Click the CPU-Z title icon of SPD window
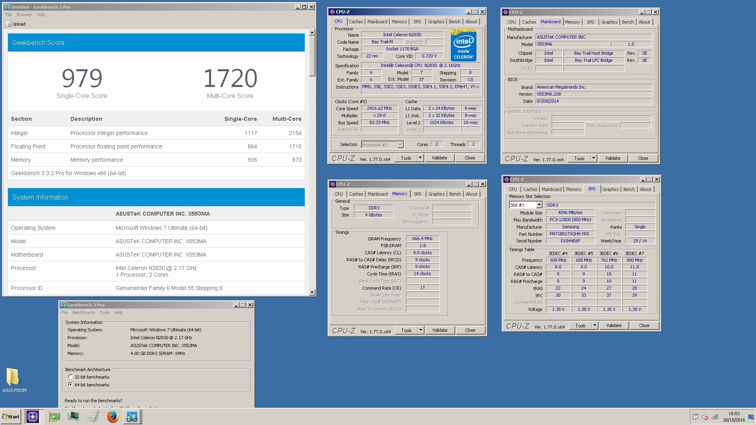Image resolution: width=756 pixels, height=425 pixels. pos(507,179)
